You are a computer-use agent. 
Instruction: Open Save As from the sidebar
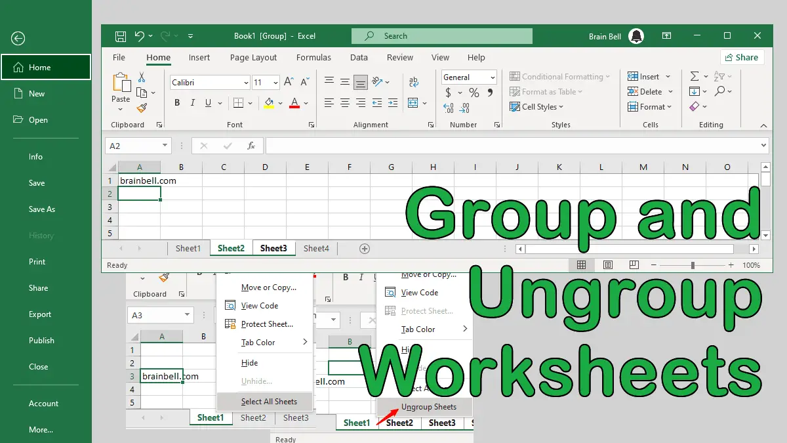click(x=42, y=209)
